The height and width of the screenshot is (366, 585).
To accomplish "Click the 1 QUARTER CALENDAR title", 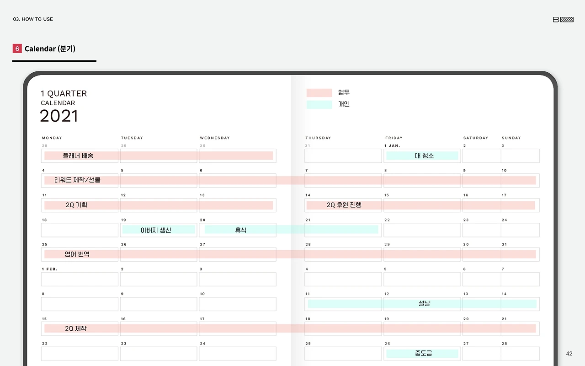I will [x=64, y=98].
